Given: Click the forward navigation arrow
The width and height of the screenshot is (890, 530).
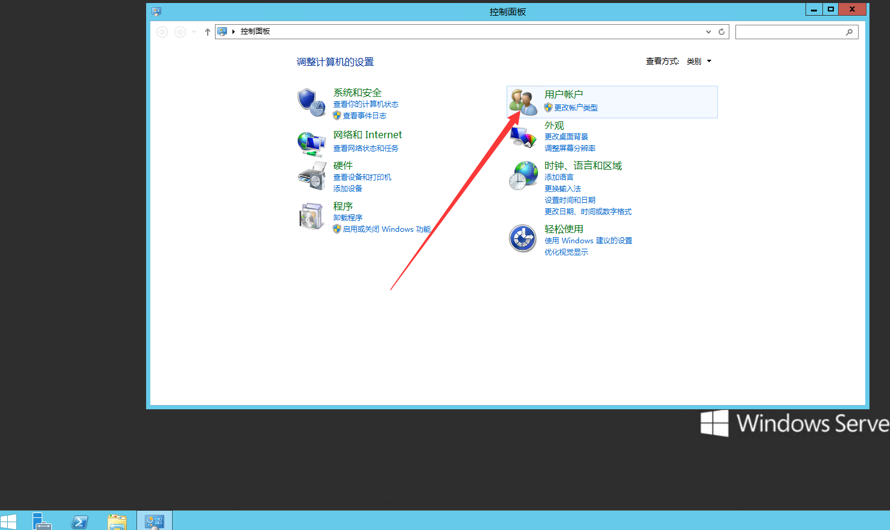Looking at the screenshot, I should coord(180,32).
